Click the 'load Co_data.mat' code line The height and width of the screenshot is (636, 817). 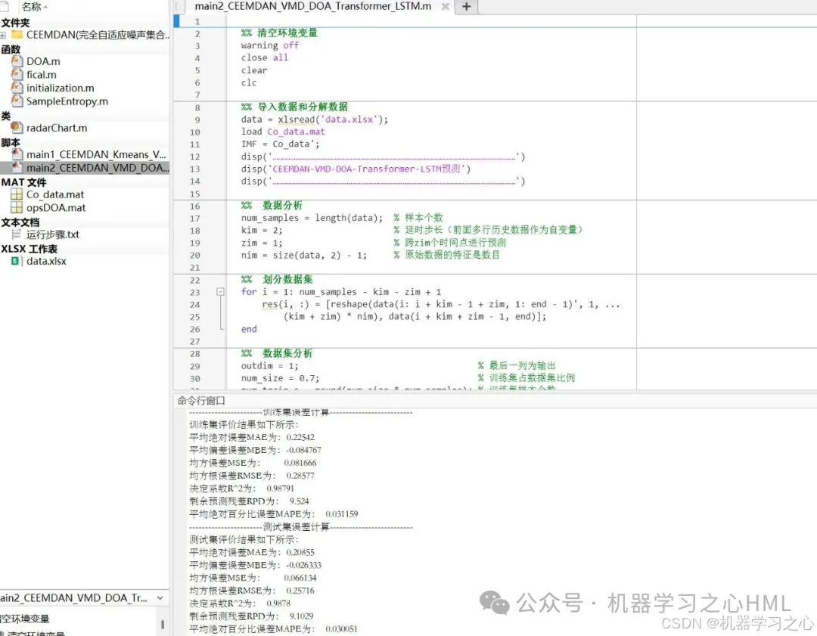click(x=283, y=132)
